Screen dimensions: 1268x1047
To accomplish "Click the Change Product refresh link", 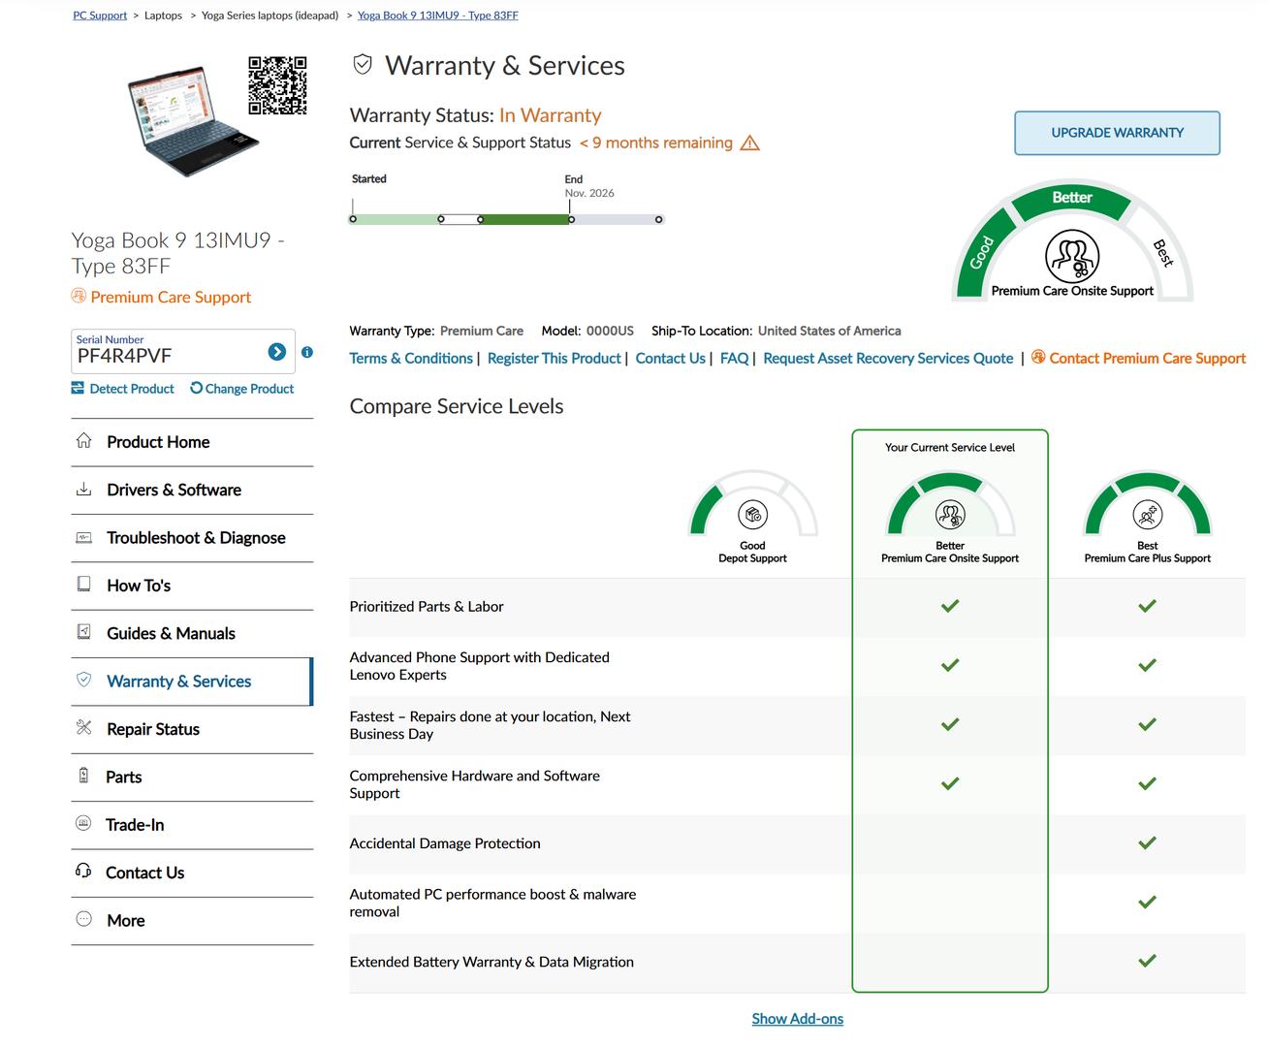I will tap(242, 389).
